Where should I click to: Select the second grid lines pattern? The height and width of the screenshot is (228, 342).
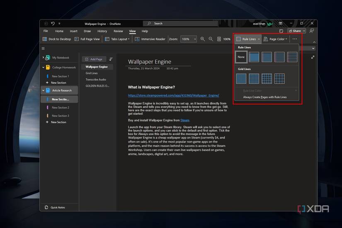pyautogui.click(x=254, y=78)
